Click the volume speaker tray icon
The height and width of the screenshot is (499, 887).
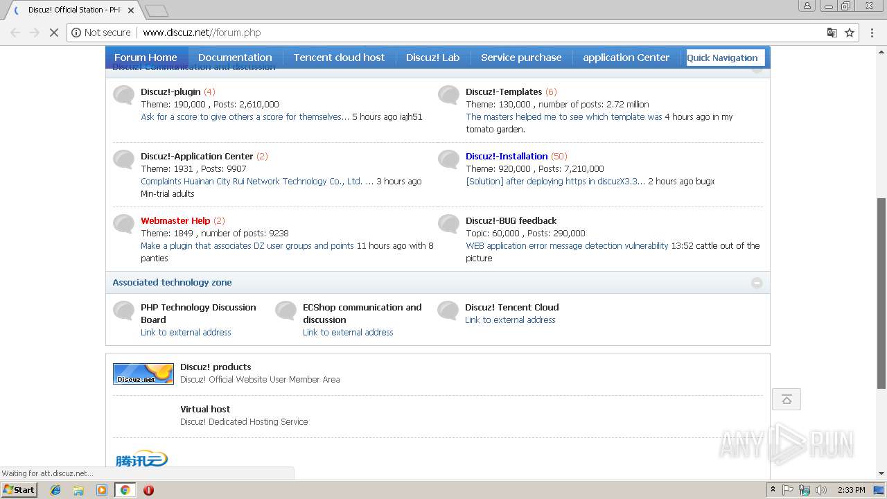tap(821, 490)
